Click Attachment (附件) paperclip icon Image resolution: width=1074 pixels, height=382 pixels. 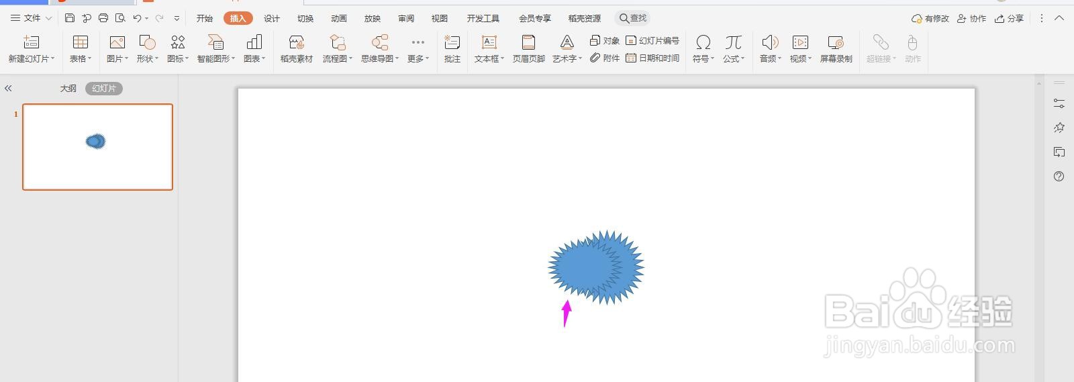coord(595,58)
